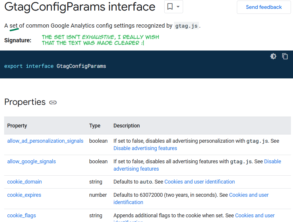
Task: Click boolean type in allow_ad_personalization_signals row
Action: click(x=98, y=141)
